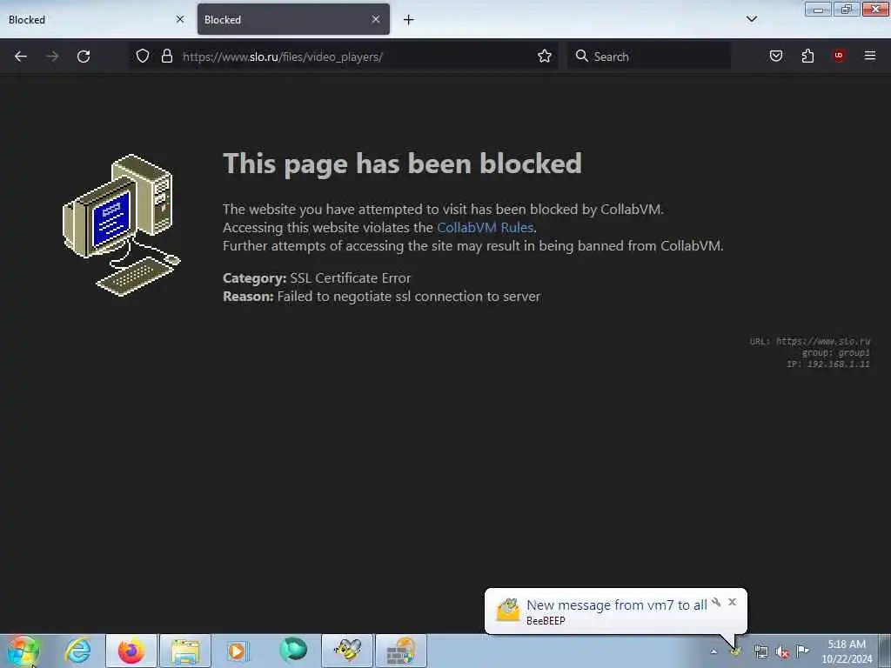Select the second active Blocked tab

[293, 19]
